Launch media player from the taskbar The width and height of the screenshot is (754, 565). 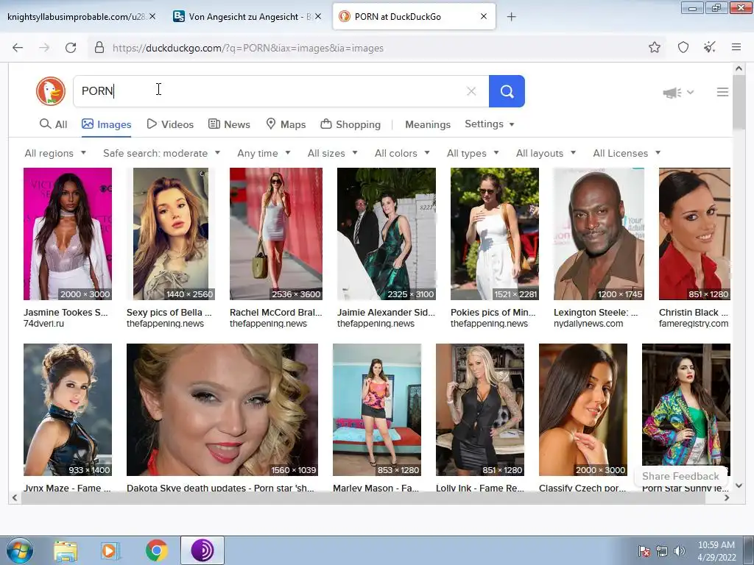tap(110, 550)
